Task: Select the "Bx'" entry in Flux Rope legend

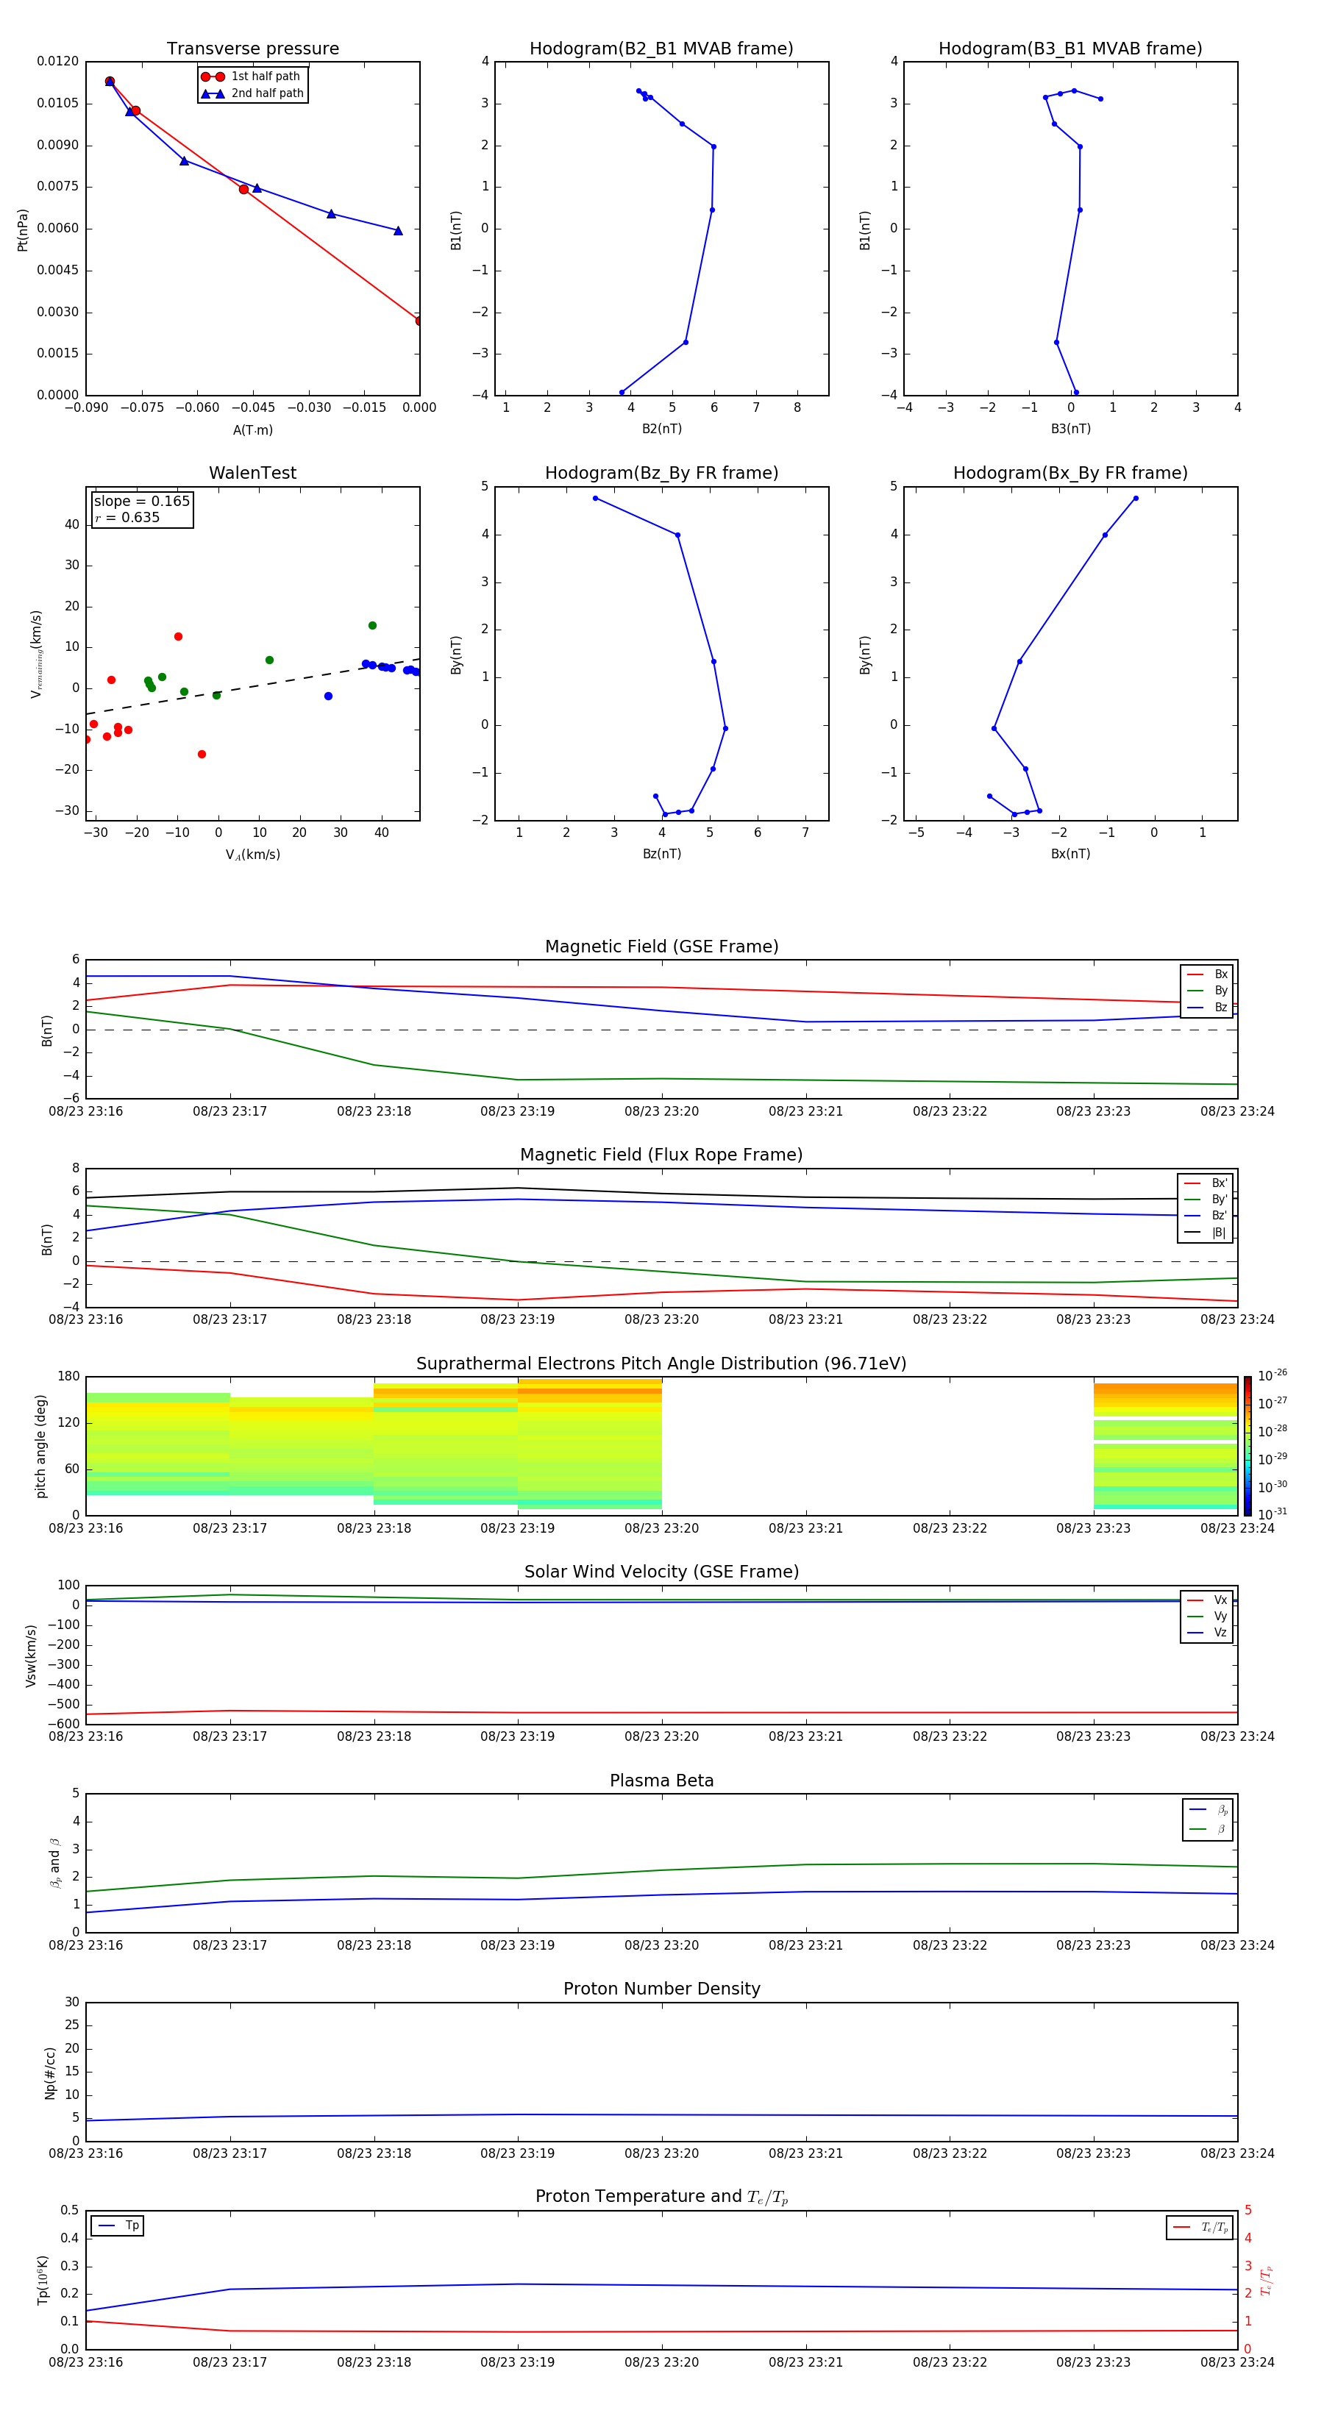Action: click(1206, 1183)
